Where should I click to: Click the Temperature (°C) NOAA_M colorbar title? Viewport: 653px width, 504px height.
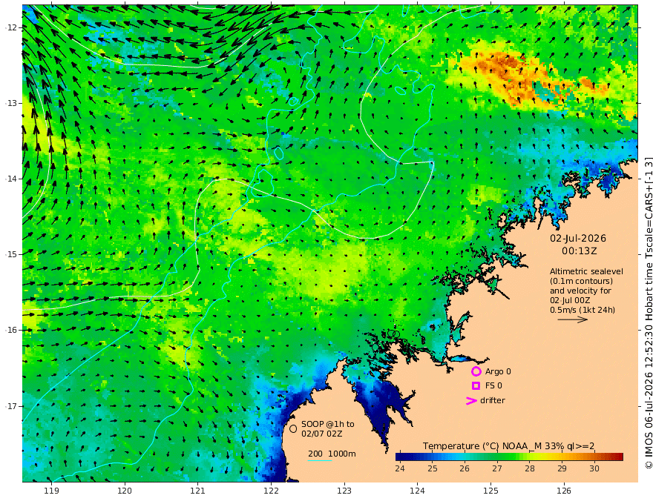coord(508,446)
